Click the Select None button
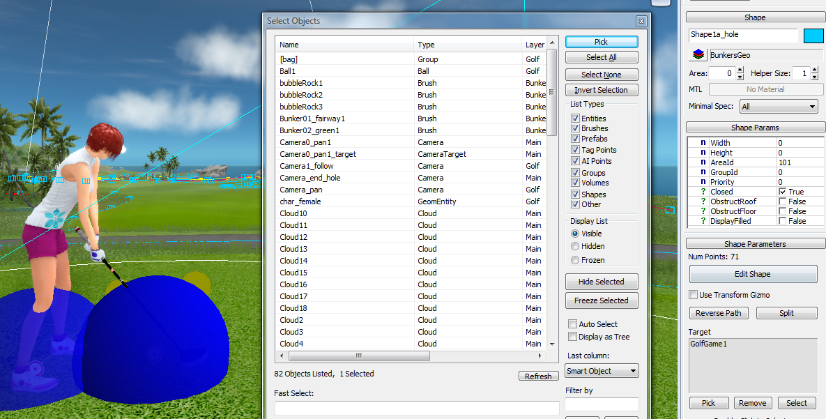 (601, 75)
